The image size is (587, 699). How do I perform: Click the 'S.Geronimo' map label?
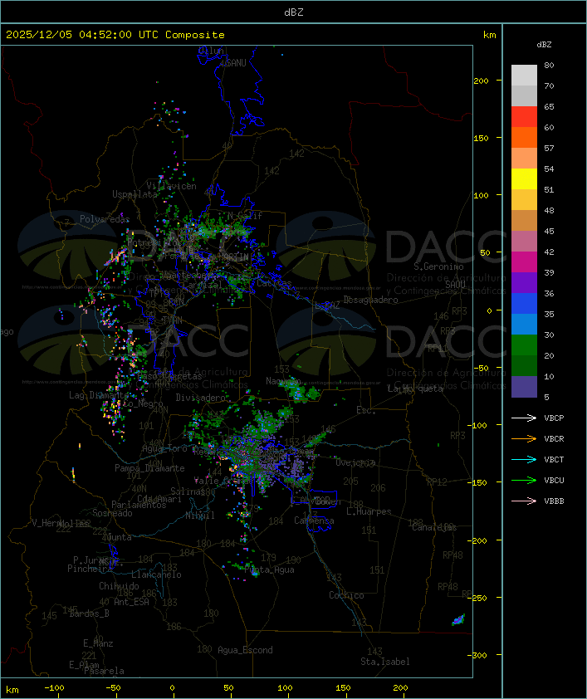coord(438,266)
